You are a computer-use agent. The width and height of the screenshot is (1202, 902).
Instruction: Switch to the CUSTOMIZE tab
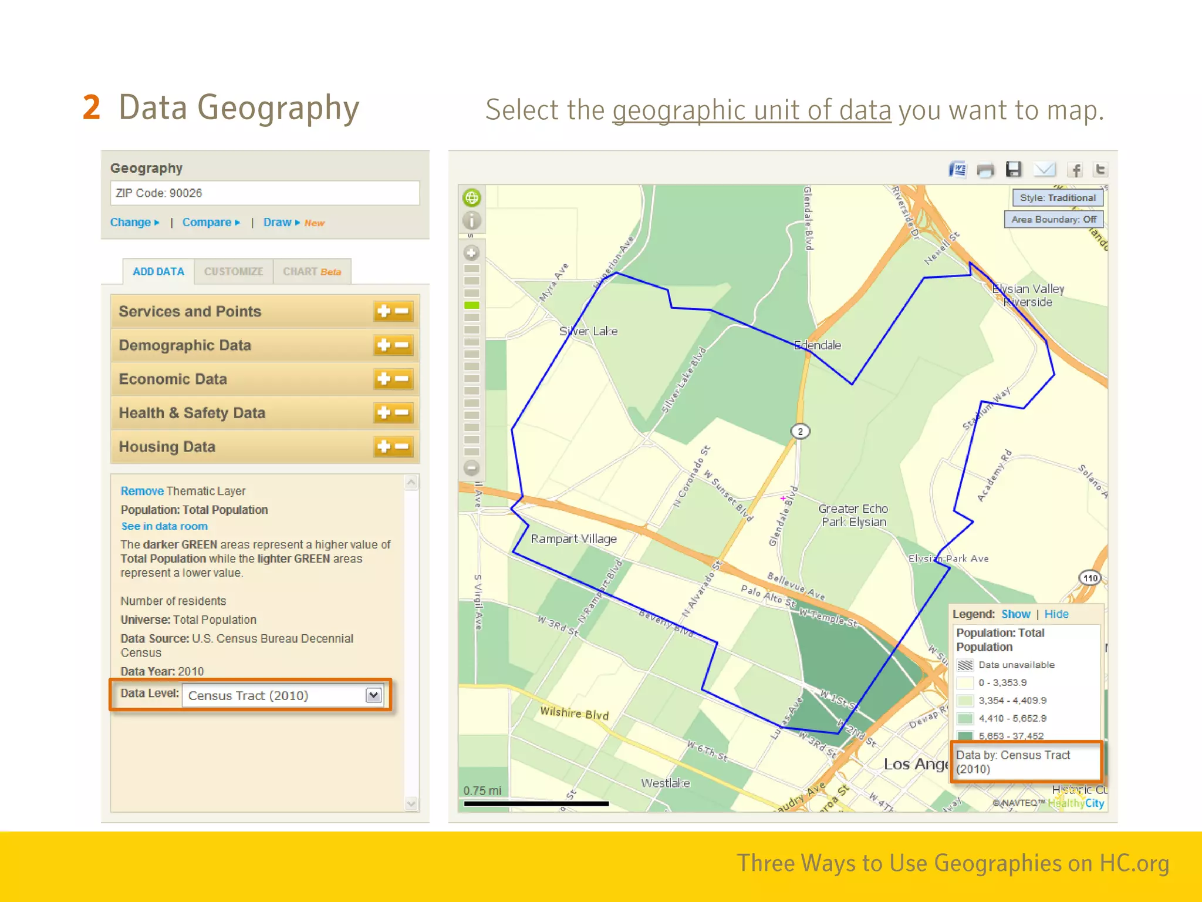click(233, 272)
